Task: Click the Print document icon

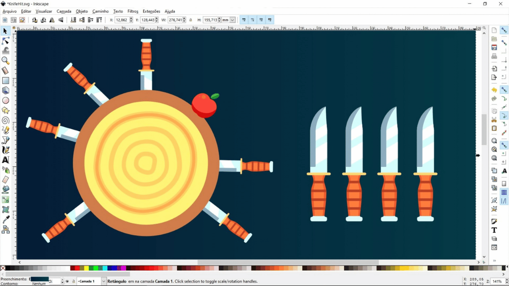Action: coord(494,56)
